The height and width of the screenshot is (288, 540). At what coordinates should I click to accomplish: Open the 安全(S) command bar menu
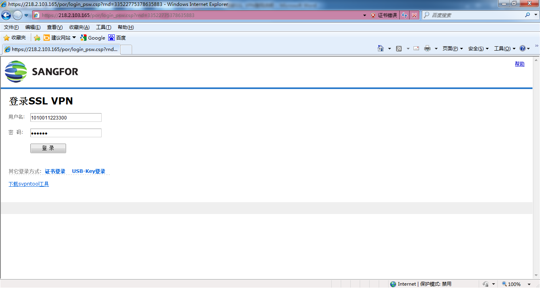478,49
